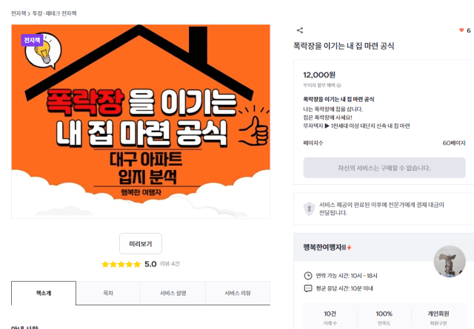Open the 책소개 tab
This screenshot has height=329, width=474.
[x=44, y=293]
